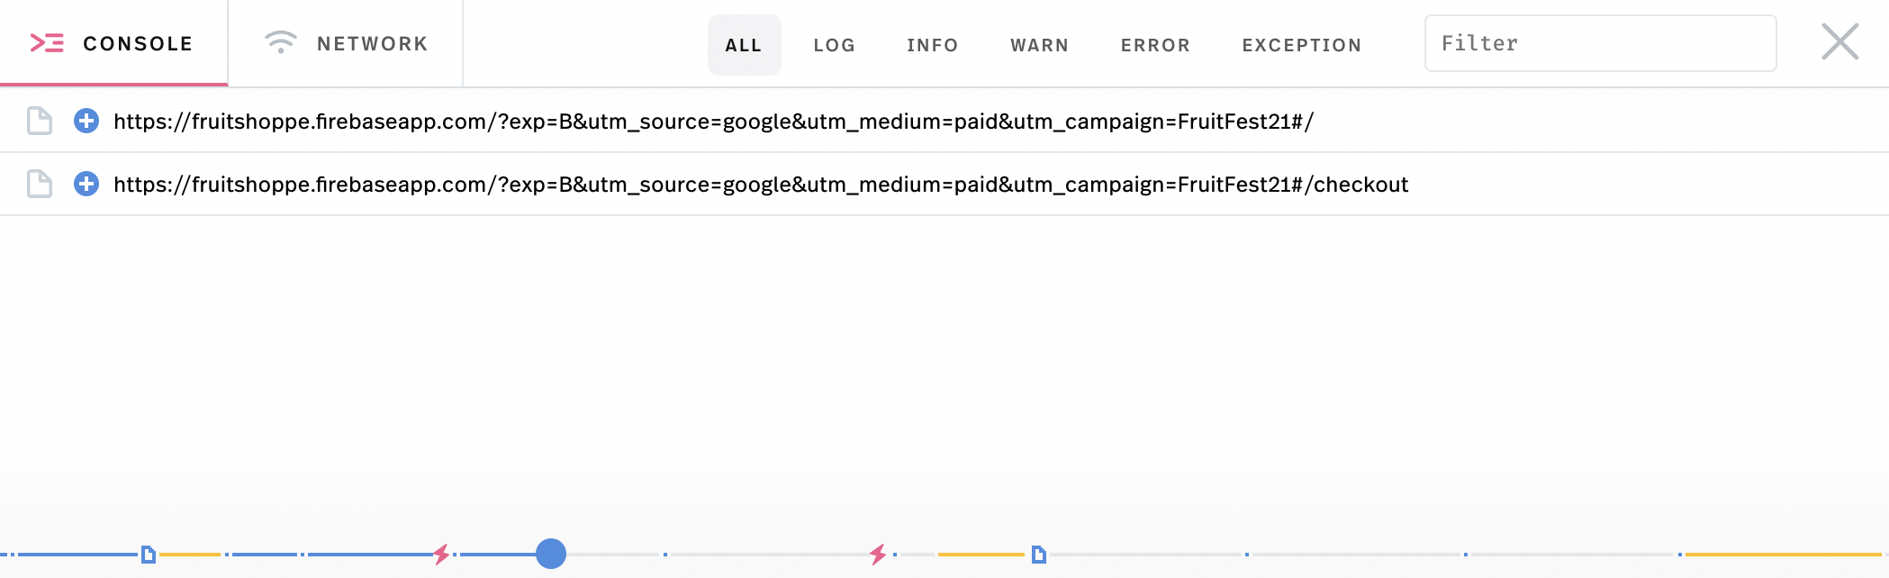Click the Console prompt icon
Screen dimensions: 1889x578
(x=47, y=42)
